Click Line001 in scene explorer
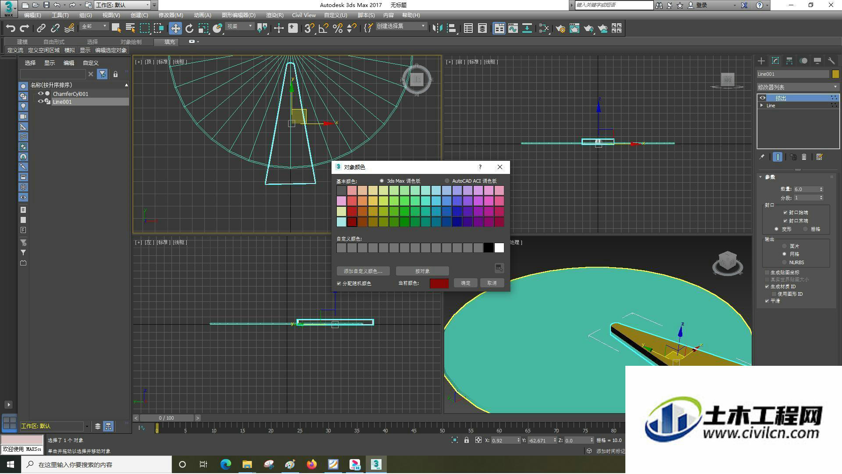This screenshot has height=474, width=842. [62, 102]
